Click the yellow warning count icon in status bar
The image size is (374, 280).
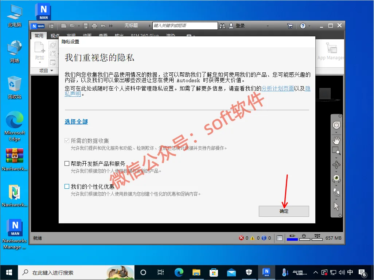(x=253, y=238)
